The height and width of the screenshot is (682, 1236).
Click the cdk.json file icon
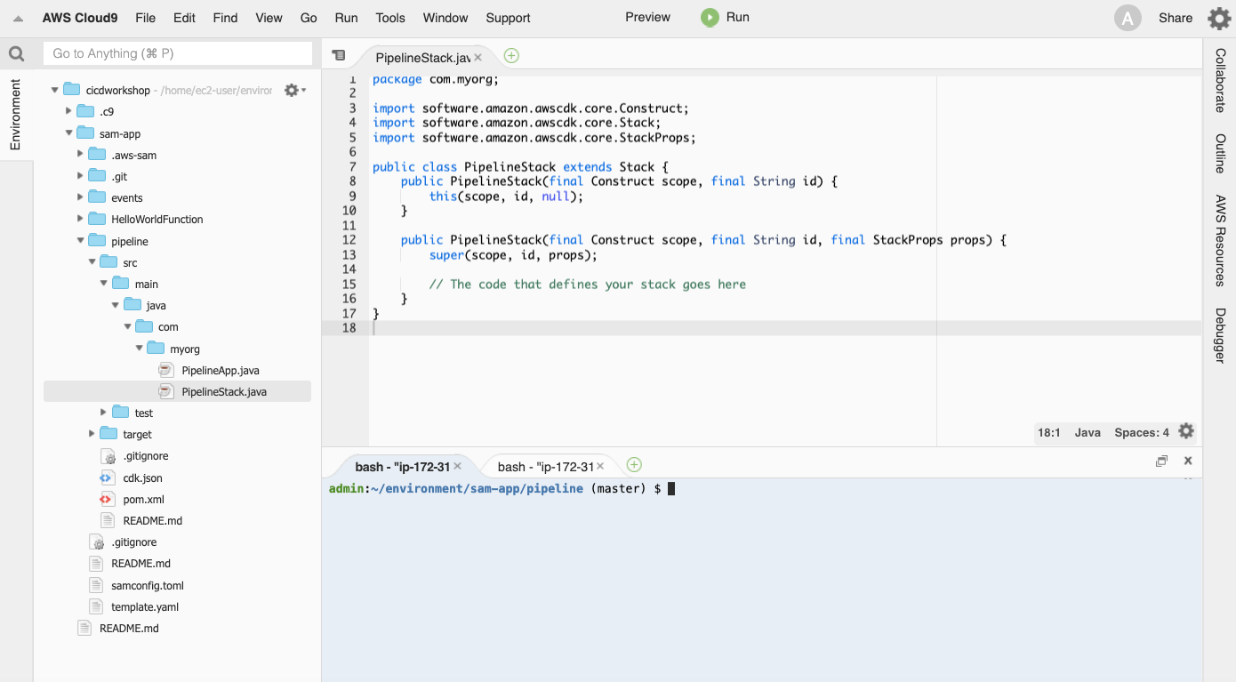107,477
